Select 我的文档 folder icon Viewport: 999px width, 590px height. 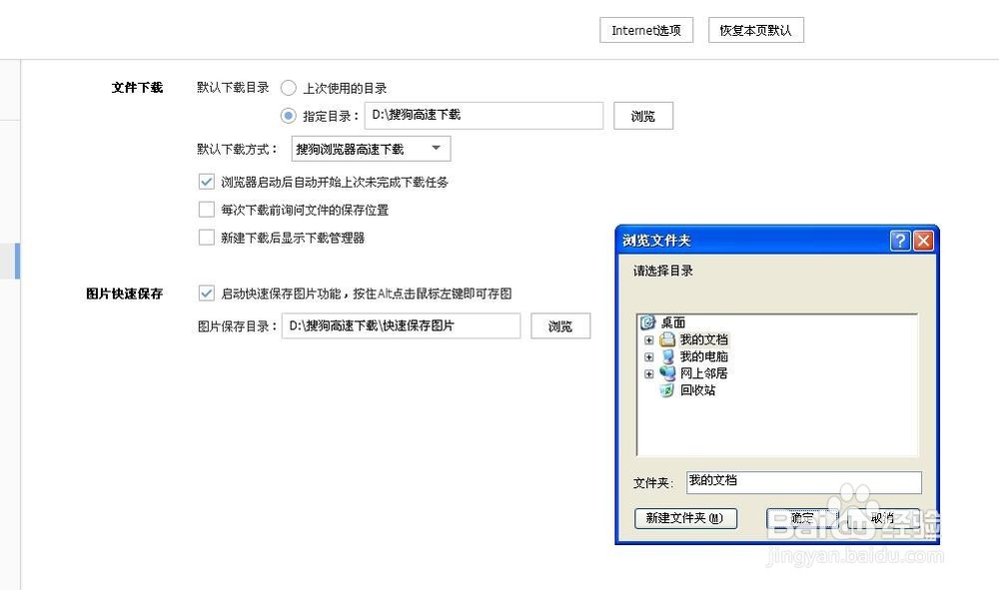point(667,339)
